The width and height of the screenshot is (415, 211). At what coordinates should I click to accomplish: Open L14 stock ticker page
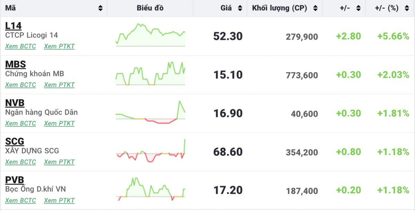(x=13, y=26)
